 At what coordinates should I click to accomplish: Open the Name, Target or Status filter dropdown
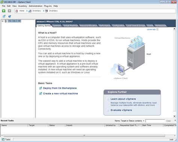pyautogui.click(x=143, y=121)
